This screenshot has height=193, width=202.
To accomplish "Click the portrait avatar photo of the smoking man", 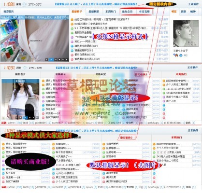I will tap(186, 33).
